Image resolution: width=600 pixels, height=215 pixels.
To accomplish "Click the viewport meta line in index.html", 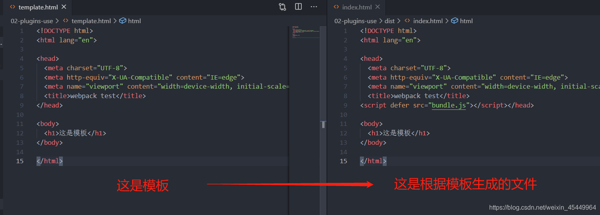I will (484, 86).
